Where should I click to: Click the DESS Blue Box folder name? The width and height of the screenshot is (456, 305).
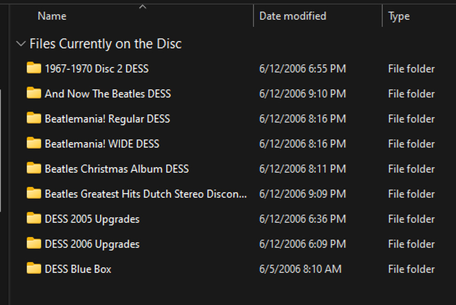[78, 269]
